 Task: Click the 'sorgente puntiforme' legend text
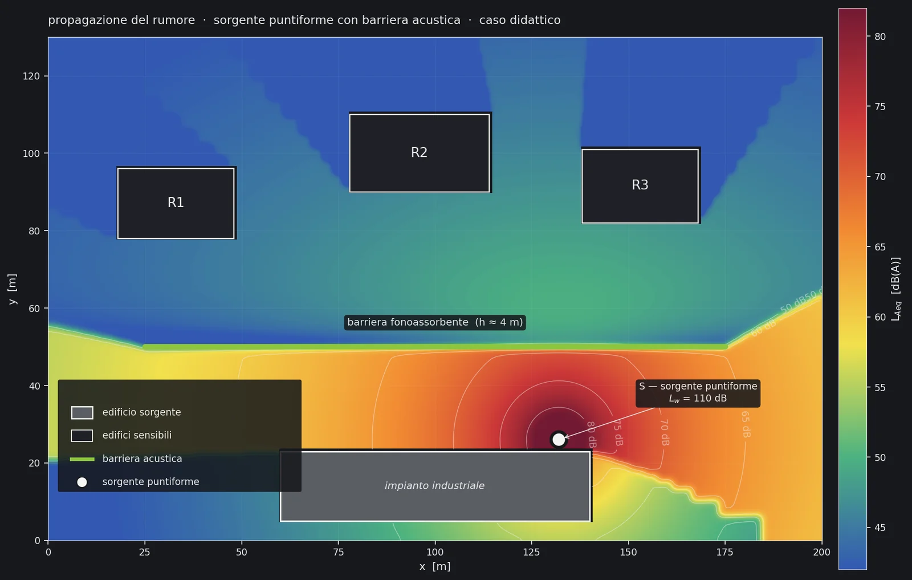pyautogui.click(x=150, y=482)
